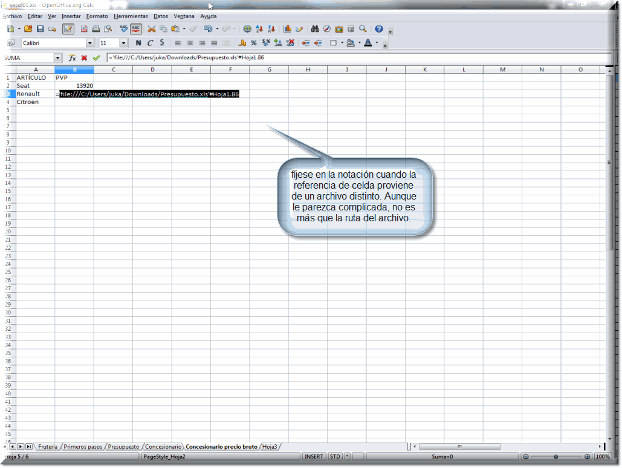The height and width of the screenshot is (468, 622).
Task: Click the Find & Replace binoculars
Action: coord(315,29)
